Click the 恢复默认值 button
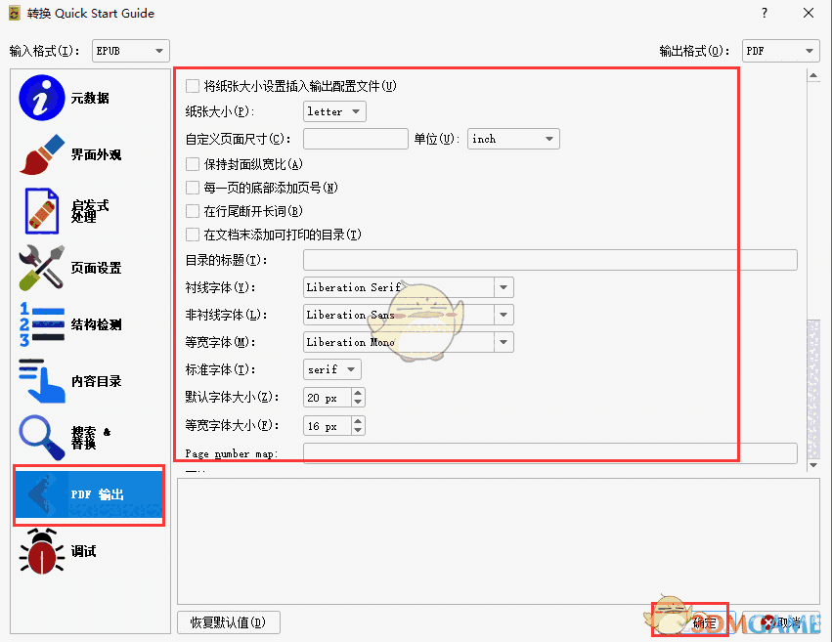Viewport: 832px width, 642px height. (228, 621)
